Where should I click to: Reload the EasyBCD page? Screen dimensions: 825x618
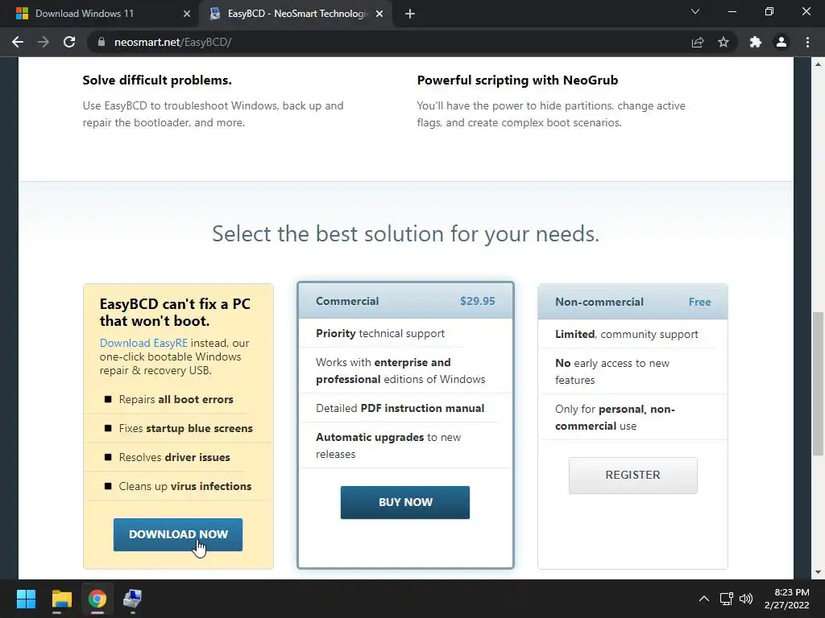[x=69, y=42]
